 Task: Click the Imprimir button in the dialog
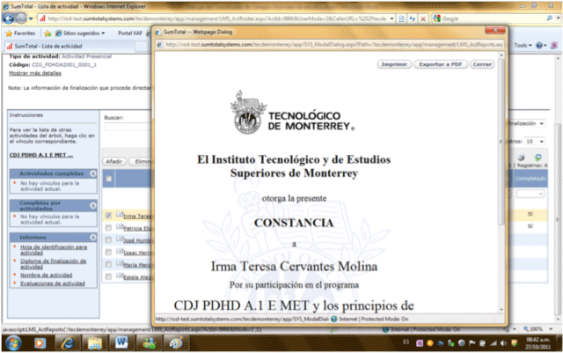point(394,64)
